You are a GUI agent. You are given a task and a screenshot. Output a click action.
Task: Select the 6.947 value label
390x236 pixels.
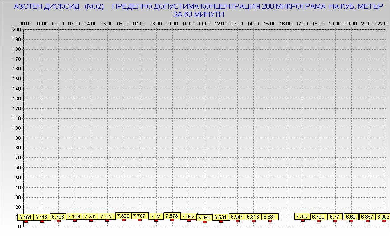(x=237, y=216)
